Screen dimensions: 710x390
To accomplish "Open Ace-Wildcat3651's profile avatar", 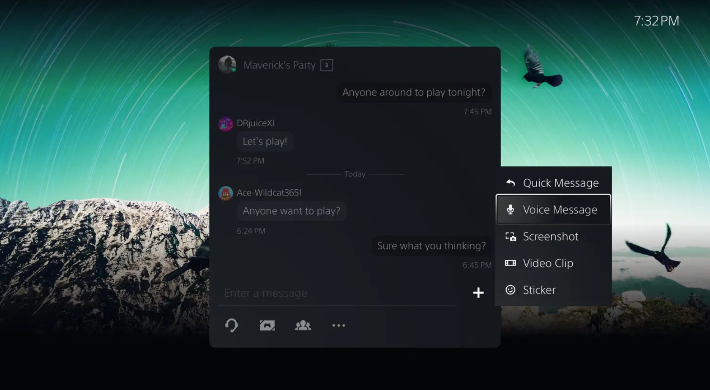I will pos(226,194).
